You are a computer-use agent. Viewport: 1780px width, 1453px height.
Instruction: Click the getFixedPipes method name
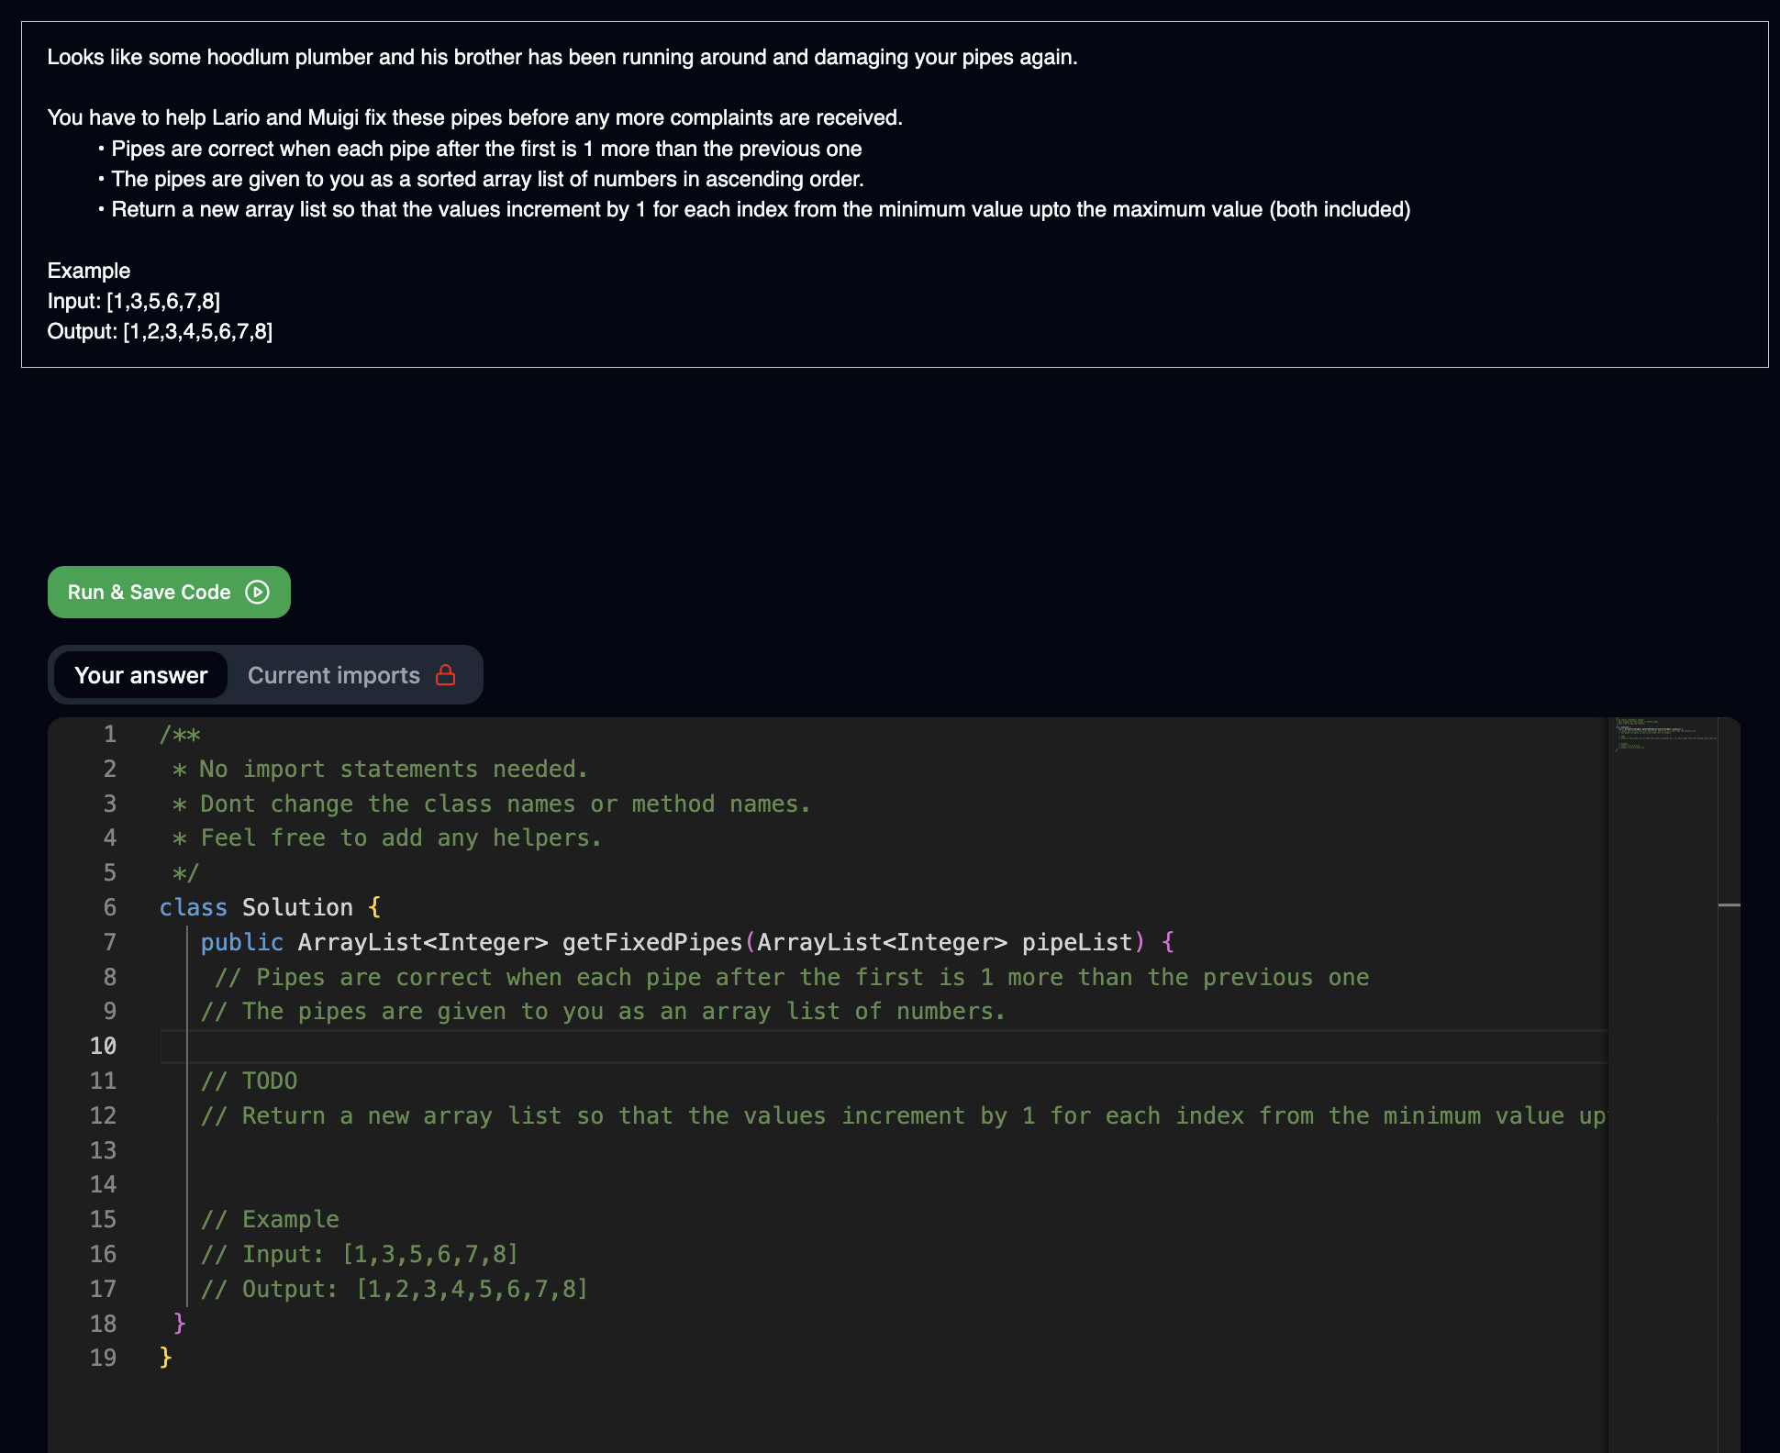pyautogui.click(x=651, y=942)
